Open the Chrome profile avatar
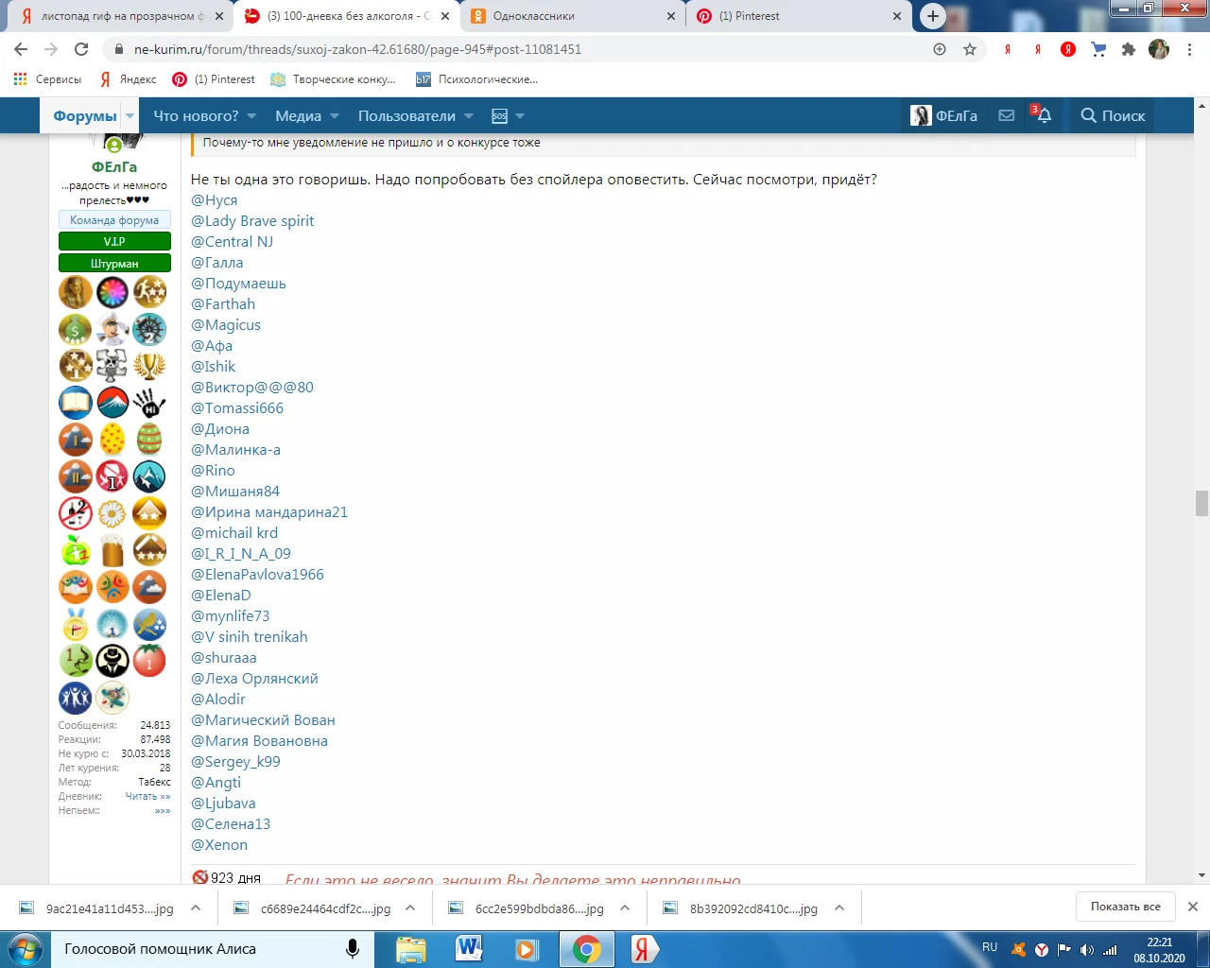The width and height of the screenshot is (1210, 968). pyautogui.click(x=1159, y=49)
